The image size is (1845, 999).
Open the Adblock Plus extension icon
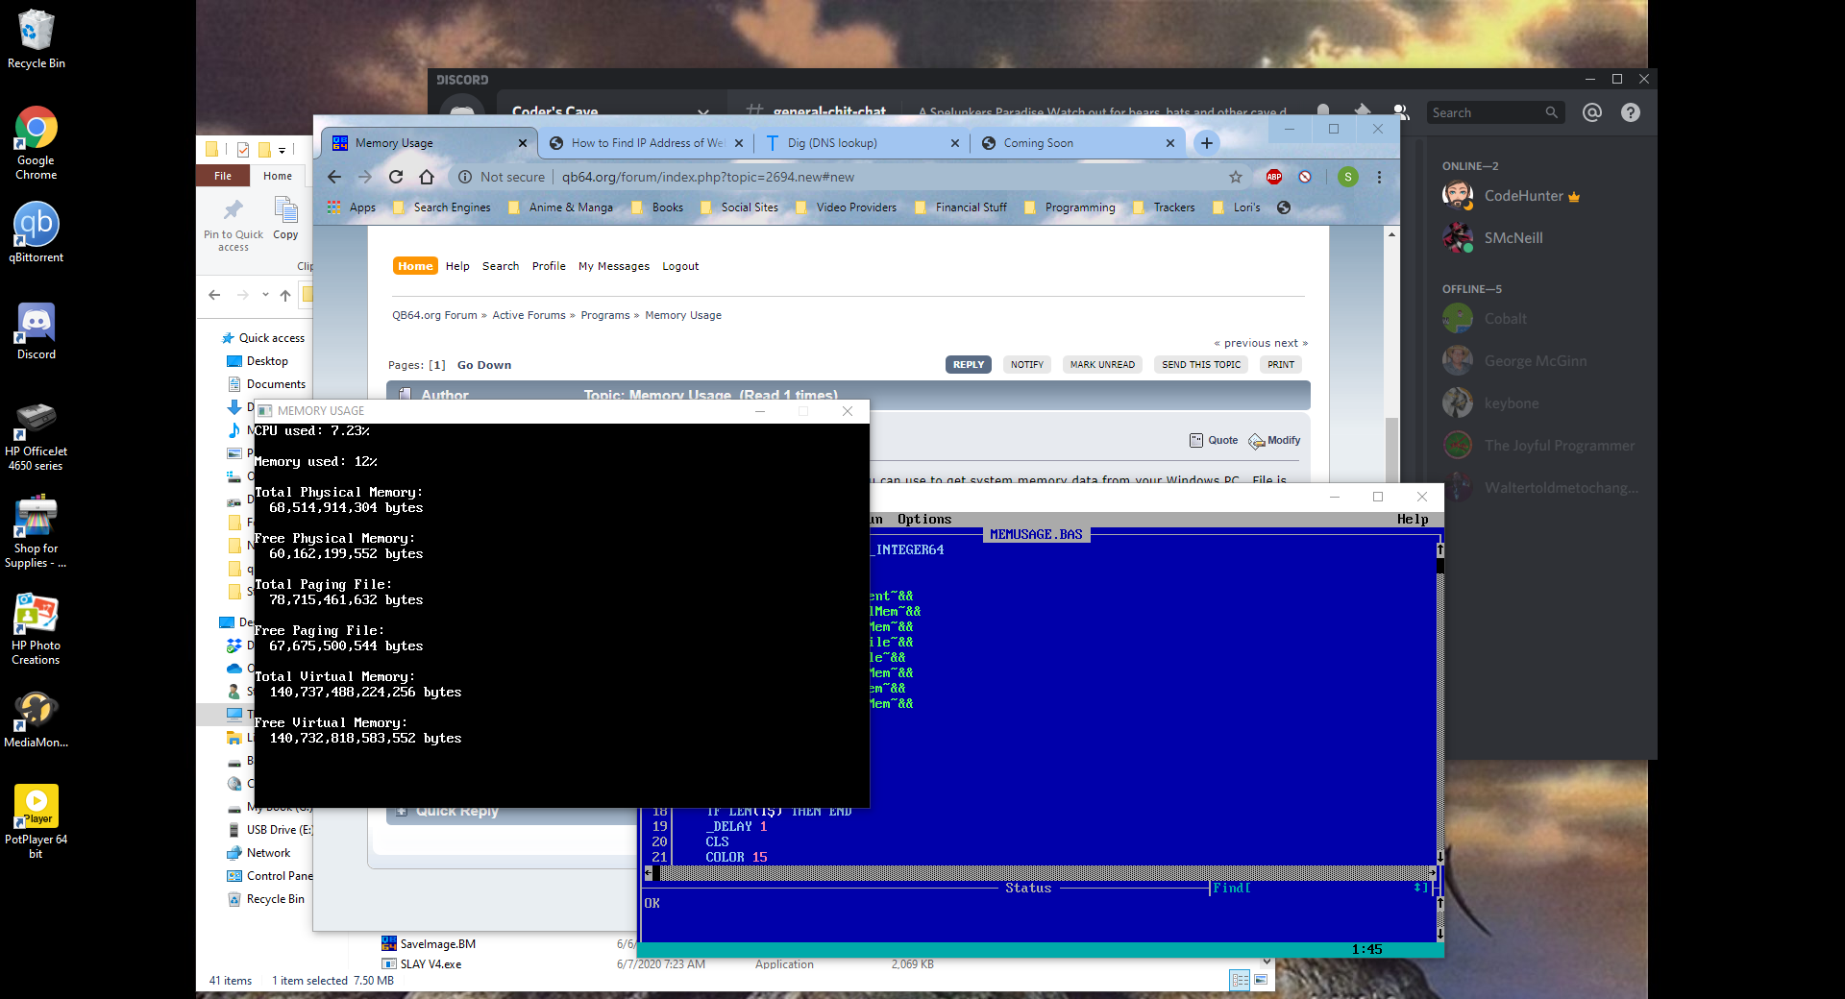pos(1274,177)
